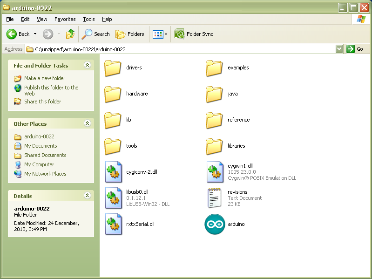
Task: Click the Make a new folder link
Action: [45, 78]
